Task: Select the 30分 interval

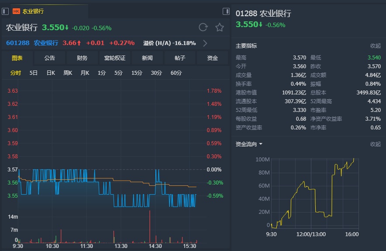Action: [x=156, y=73]
